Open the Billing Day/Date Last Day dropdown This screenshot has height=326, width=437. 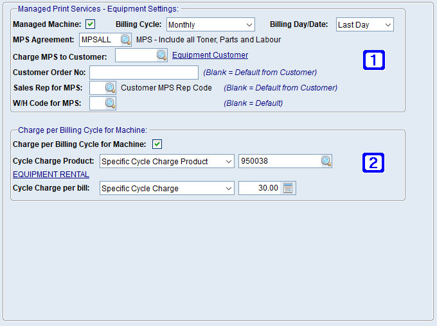point(365,24)
